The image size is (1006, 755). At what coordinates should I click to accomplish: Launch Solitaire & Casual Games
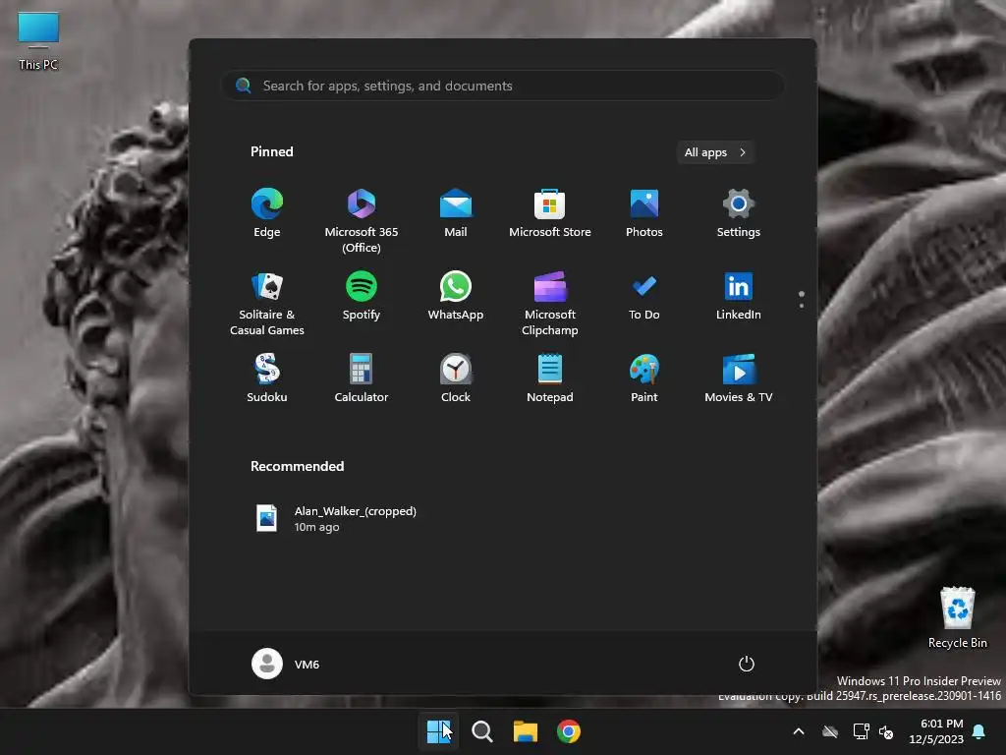tap(267, 303)
